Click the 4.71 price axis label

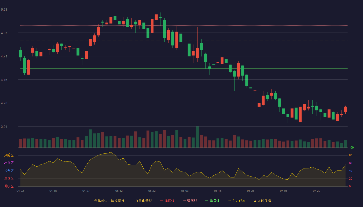tap(4, 56)
